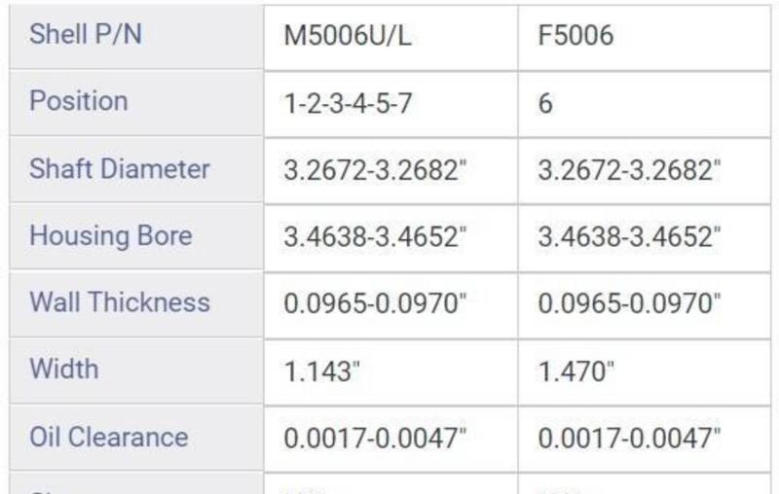Select the 1.143" width cell
This screenshot has width=779, height=494.
pyautogui.click(x=321, y=370)
